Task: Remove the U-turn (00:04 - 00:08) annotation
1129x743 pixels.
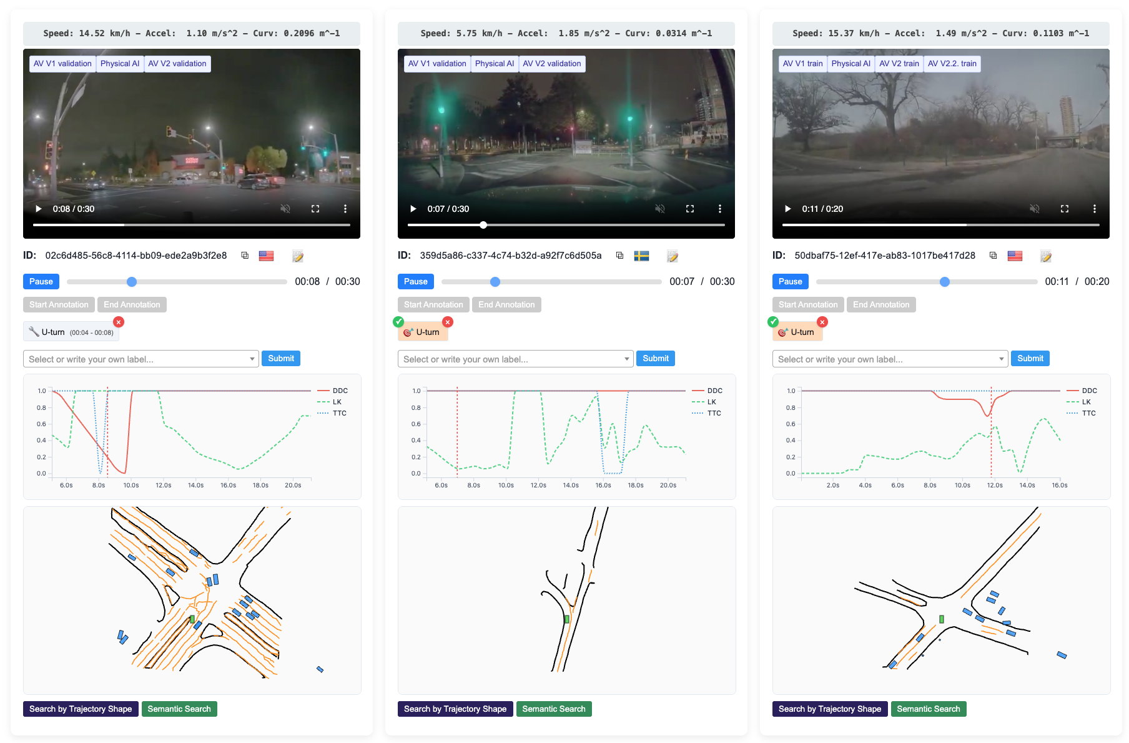Action: (x=119, y=322)
